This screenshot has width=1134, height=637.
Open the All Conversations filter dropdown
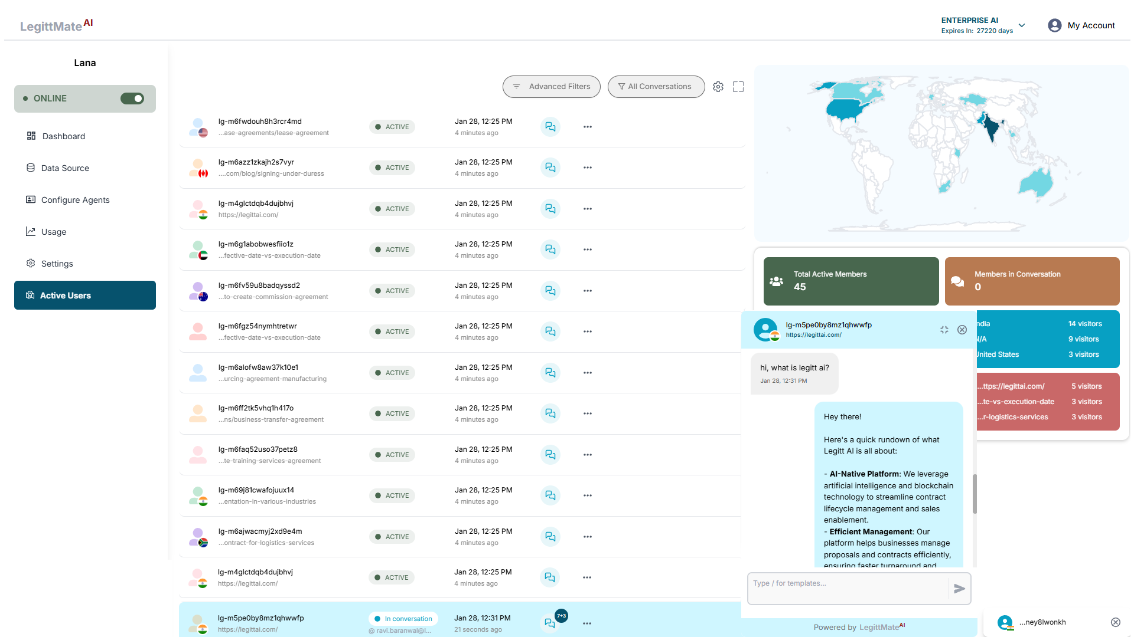(656, 87)
